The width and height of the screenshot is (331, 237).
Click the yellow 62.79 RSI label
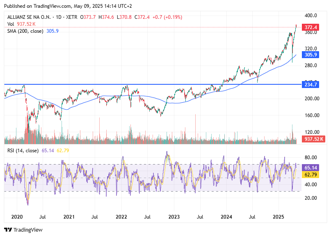click(x=310, y=175)
